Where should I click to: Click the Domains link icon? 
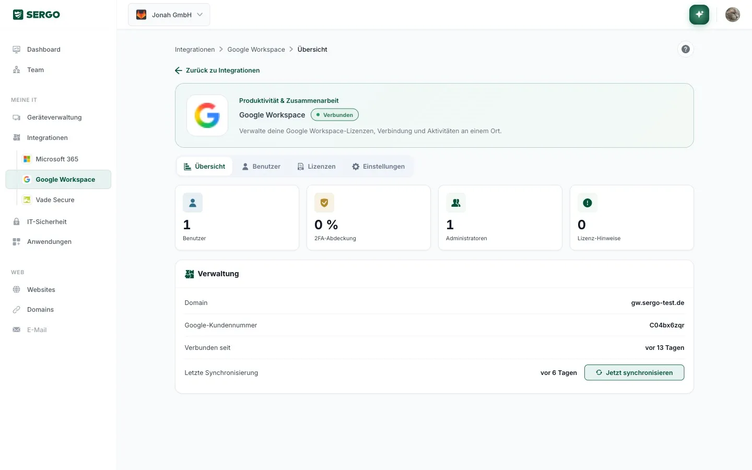17,310
